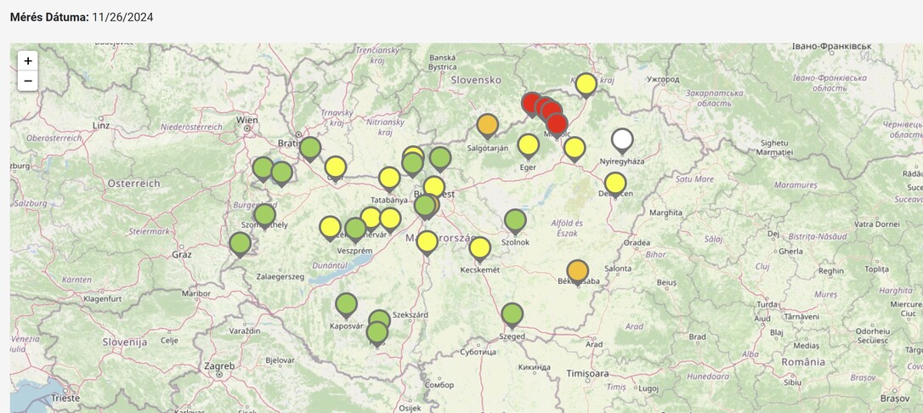
Task: Select the yellow marker north of Budapest
Action: pos(433,189)
